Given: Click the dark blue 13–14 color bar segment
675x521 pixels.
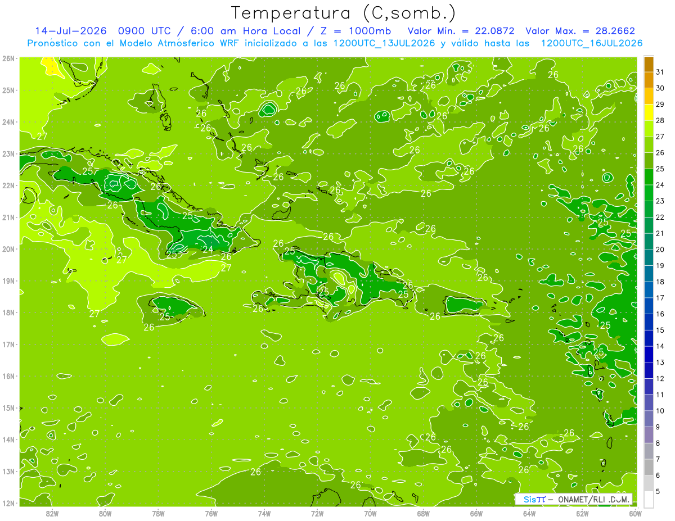Looking at the screenshot, I should 649,354.
